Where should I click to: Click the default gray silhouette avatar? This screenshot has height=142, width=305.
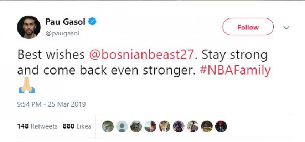coord(122,126)
